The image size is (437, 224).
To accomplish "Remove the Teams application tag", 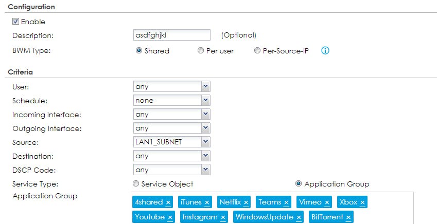I will point(286,202).
